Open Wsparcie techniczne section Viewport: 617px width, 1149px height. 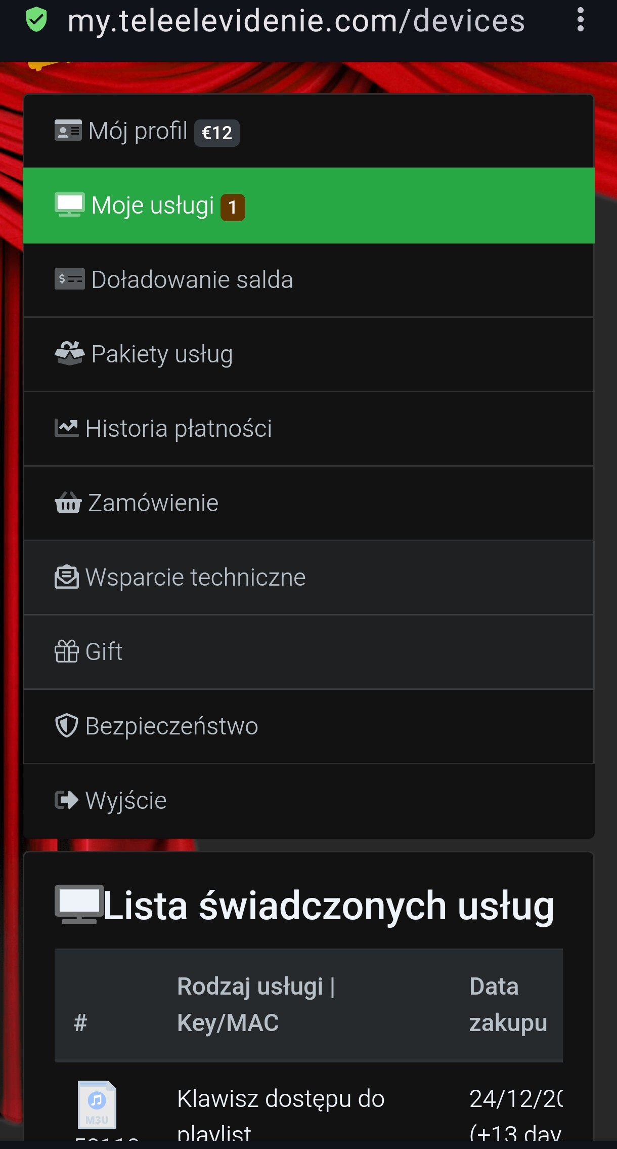[x=195, y=578]
